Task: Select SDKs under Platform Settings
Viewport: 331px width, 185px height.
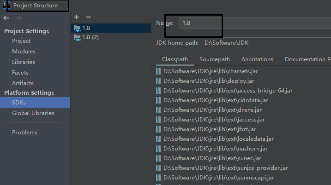Action: (35, 103)
